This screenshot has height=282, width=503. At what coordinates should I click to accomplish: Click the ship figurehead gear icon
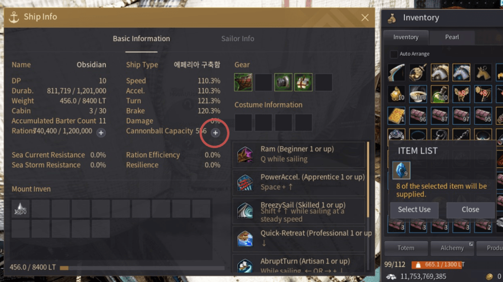click(x=243, y=82)
